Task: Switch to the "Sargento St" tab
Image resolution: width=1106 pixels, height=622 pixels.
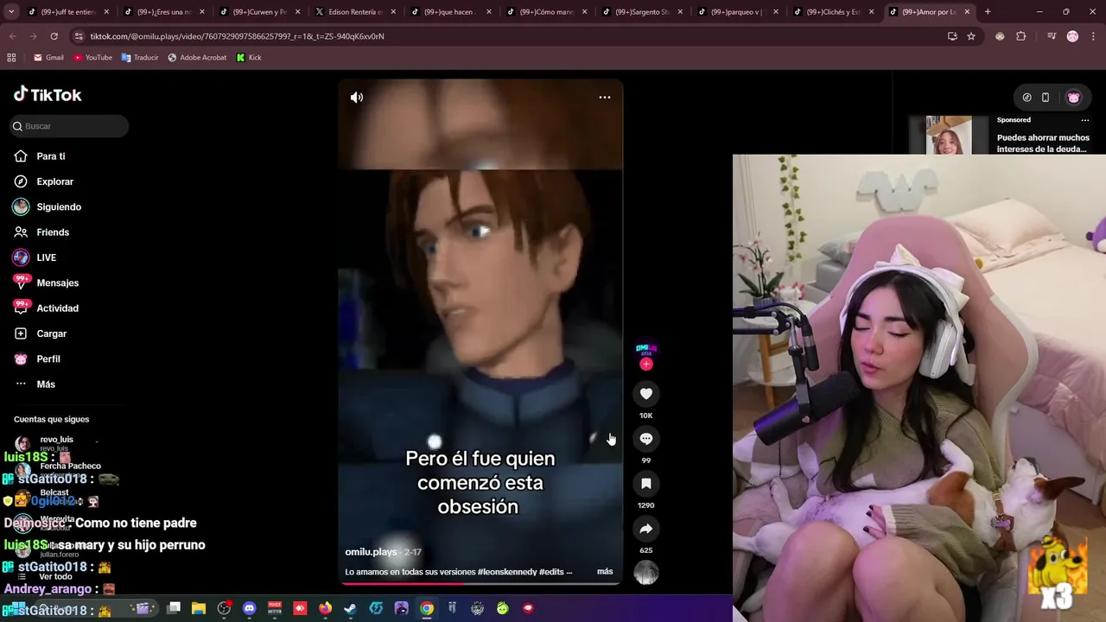Action: (642, 12)
